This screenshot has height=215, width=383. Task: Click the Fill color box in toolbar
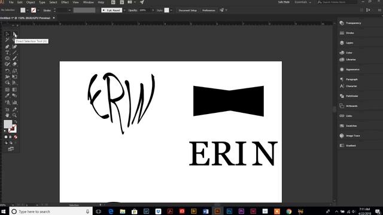pos(8,124)
